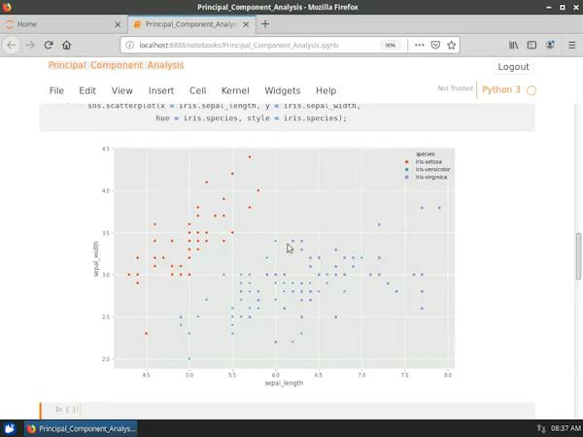Open the Help menu

click(326, 90)
